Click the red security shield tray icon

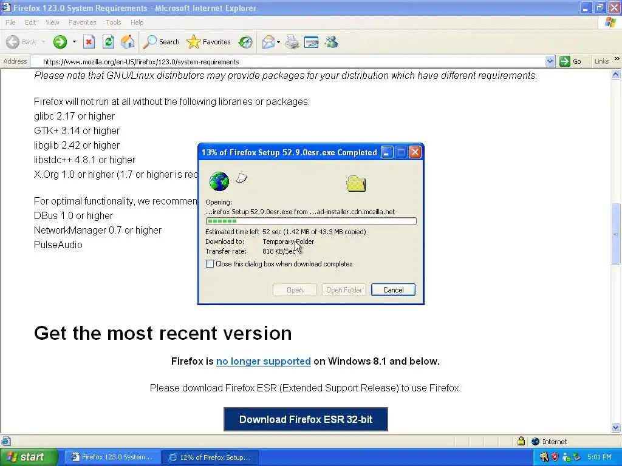(x=555, y=457)
